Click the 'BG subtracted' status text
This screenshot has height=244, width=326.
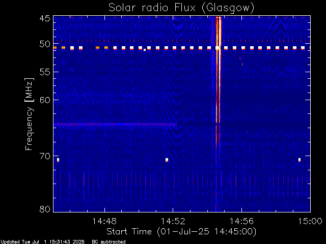pos(108,242)
